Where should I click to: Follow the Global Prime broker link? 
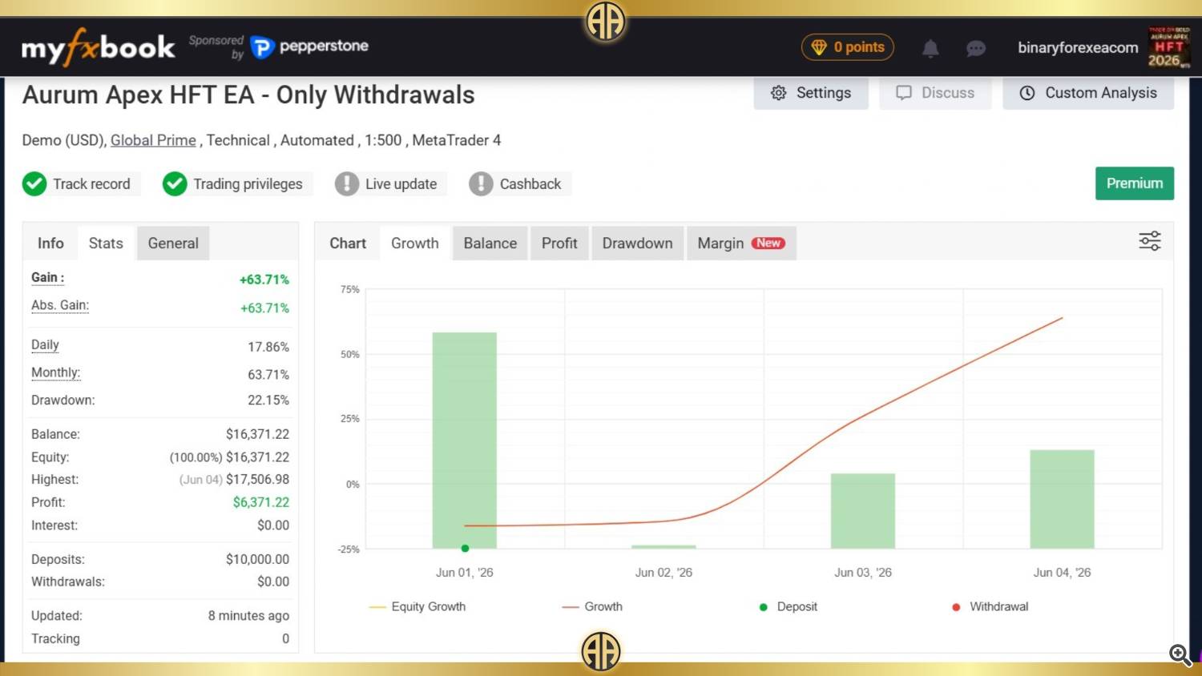coord(153,140)
